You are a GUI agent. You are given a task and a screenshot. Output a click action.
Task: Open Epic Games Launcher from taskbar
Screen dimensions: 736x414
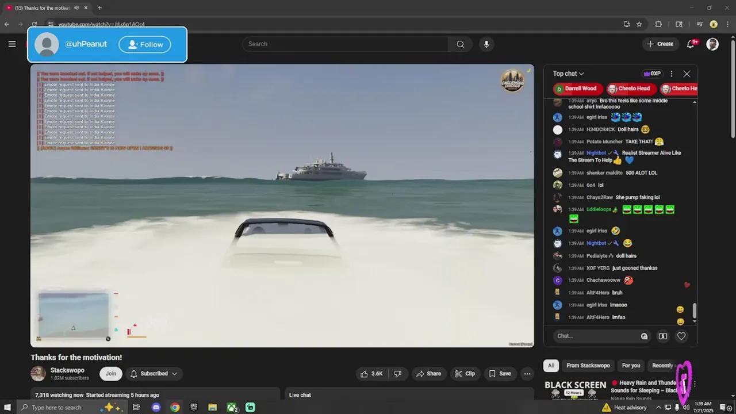[194, 408]
